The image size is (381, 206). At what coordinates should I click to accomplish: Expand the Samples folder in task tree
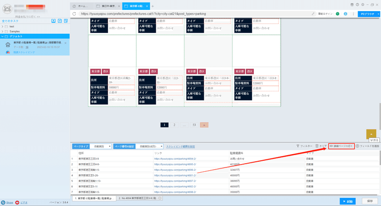(x=2, y=31)
